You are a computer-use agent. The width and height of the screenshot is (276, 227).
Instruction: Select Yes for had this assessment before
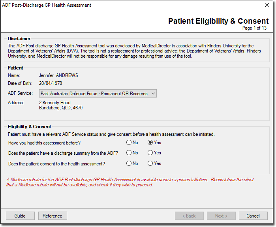tap(150, 143)
